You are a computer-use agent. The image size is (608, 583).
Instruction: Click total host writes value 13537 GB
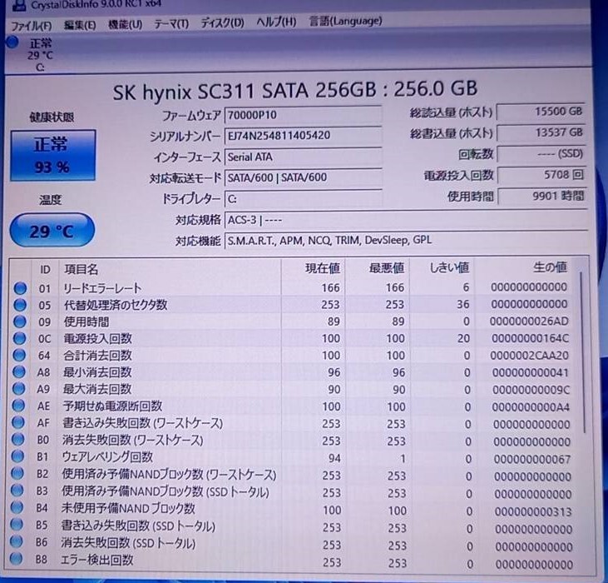(541, 132)
